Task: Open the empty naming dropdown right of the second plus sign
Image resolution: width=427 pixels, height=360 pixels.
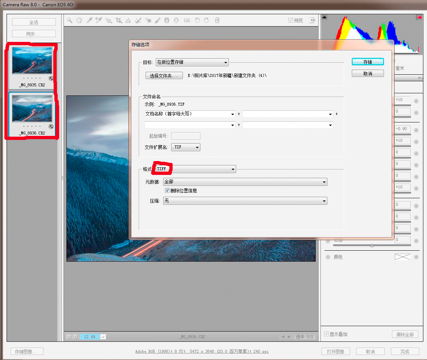Action: [x=288, y=125]
